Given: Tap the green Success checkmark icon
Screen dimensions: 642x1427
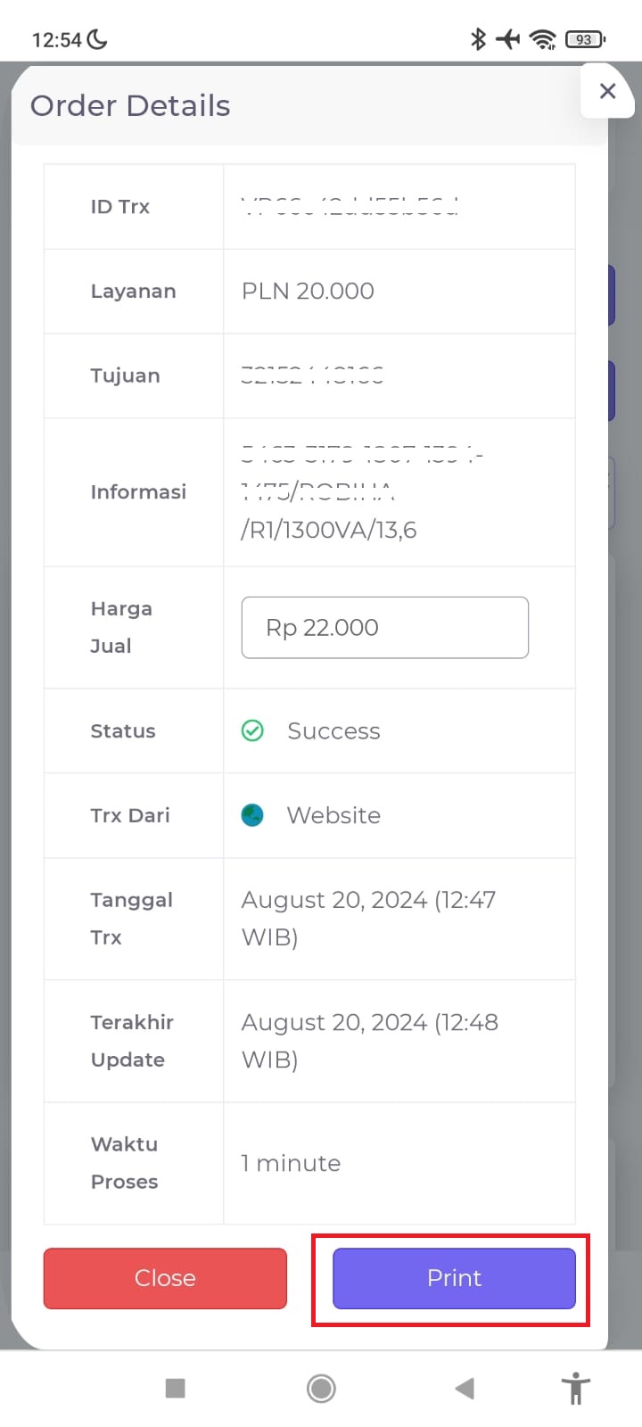Looking at the screenshot, I should pyautogui.click(x=252, y=730).
